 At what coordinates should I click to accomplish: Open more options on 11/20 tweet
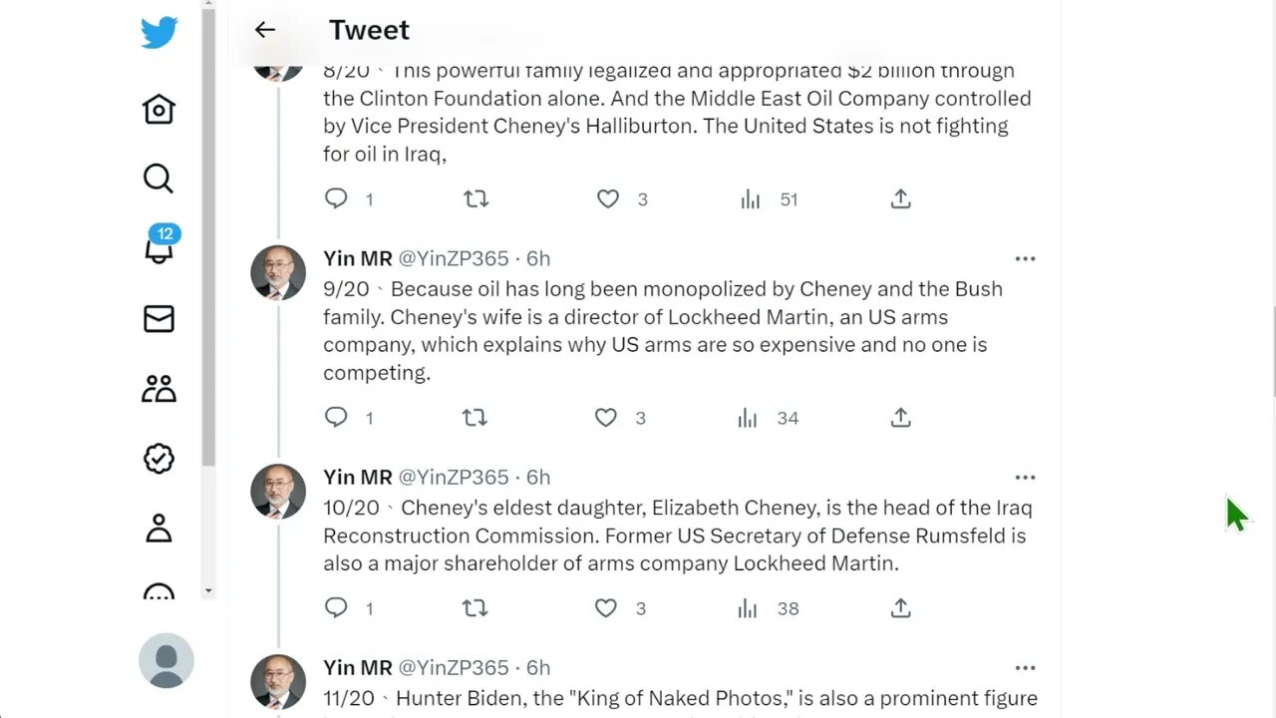coord(1025,668)
